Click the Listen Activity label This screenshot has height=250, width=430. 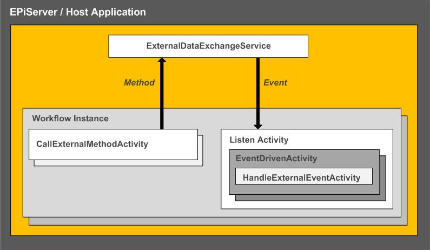coord(259,140)
